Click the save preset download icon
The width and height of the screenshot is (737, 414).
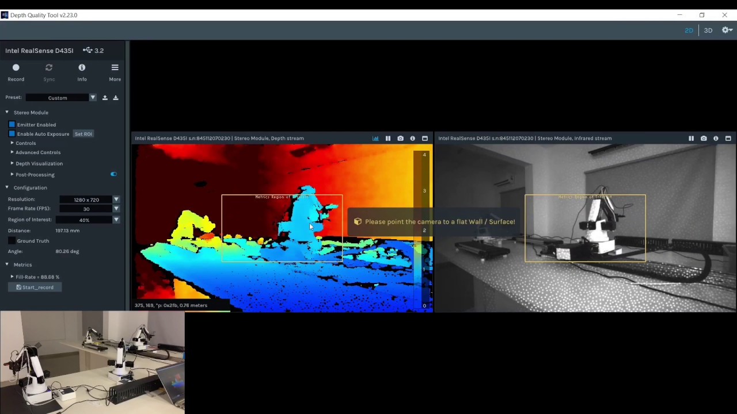(115, 98)
